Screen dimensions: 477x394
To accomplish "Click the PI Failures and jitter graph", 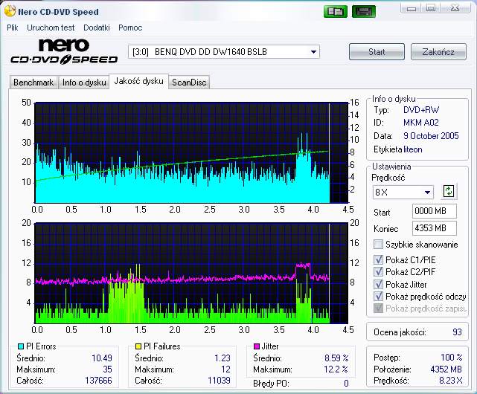I will [191, 274].
